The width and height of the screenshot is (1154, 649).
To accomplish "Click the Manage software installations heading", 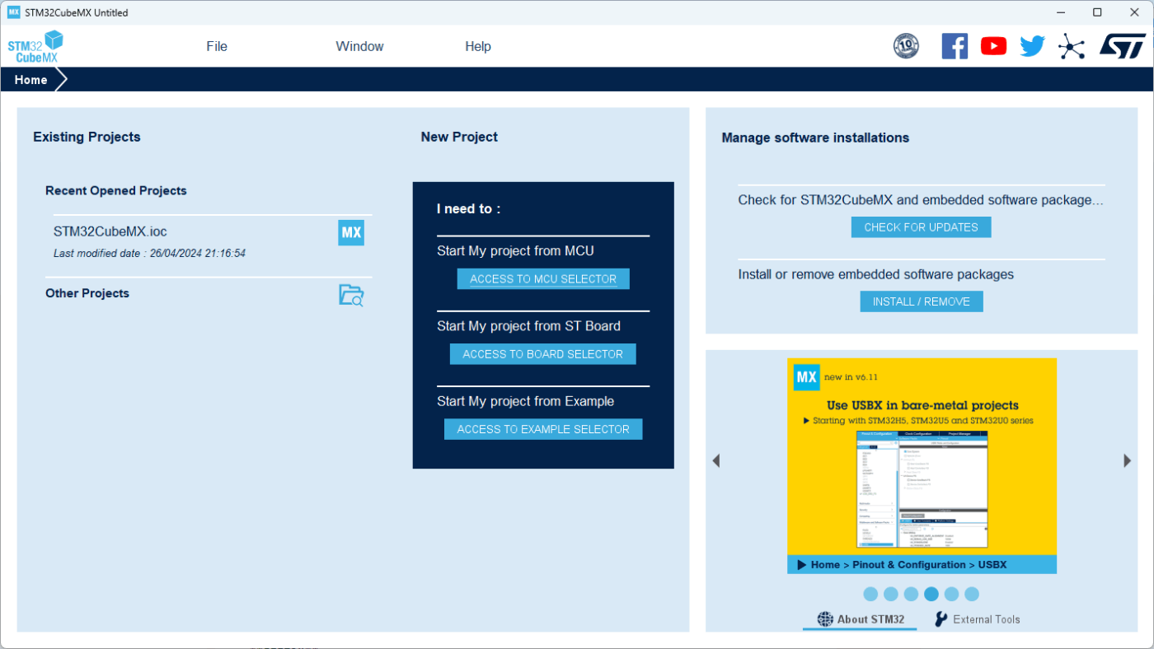I will (x=815, y=138).
